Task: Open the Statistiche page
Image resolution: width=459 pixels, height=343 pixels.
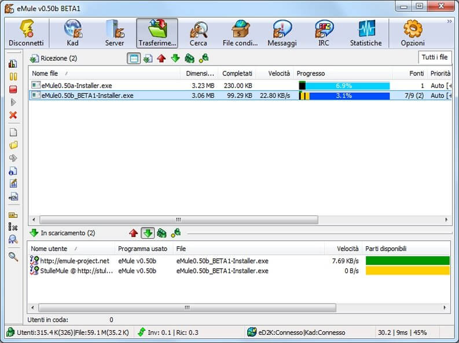Action: [366, 33]
